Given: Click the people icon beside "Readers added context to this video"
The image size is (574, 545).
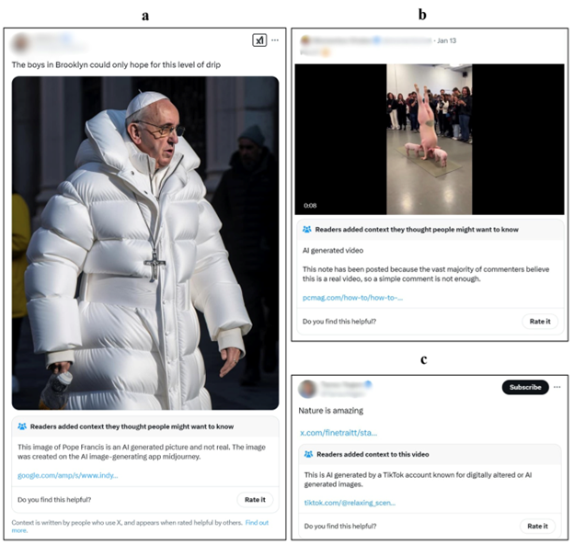Looking at the screenshot, I should (307, 454).
